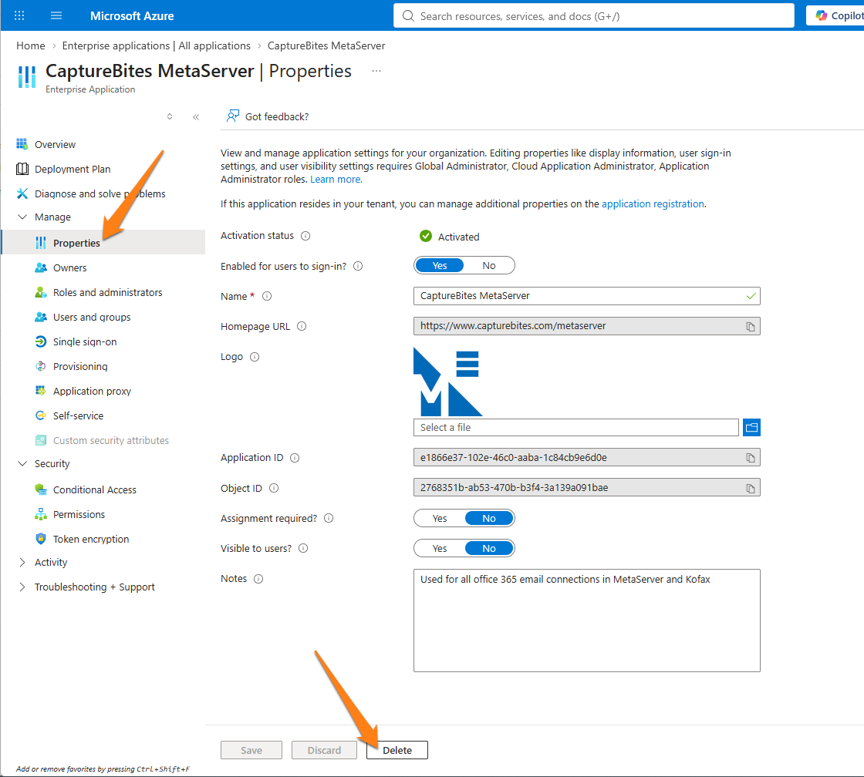Click the Object ID info icon

click(274, 488)
